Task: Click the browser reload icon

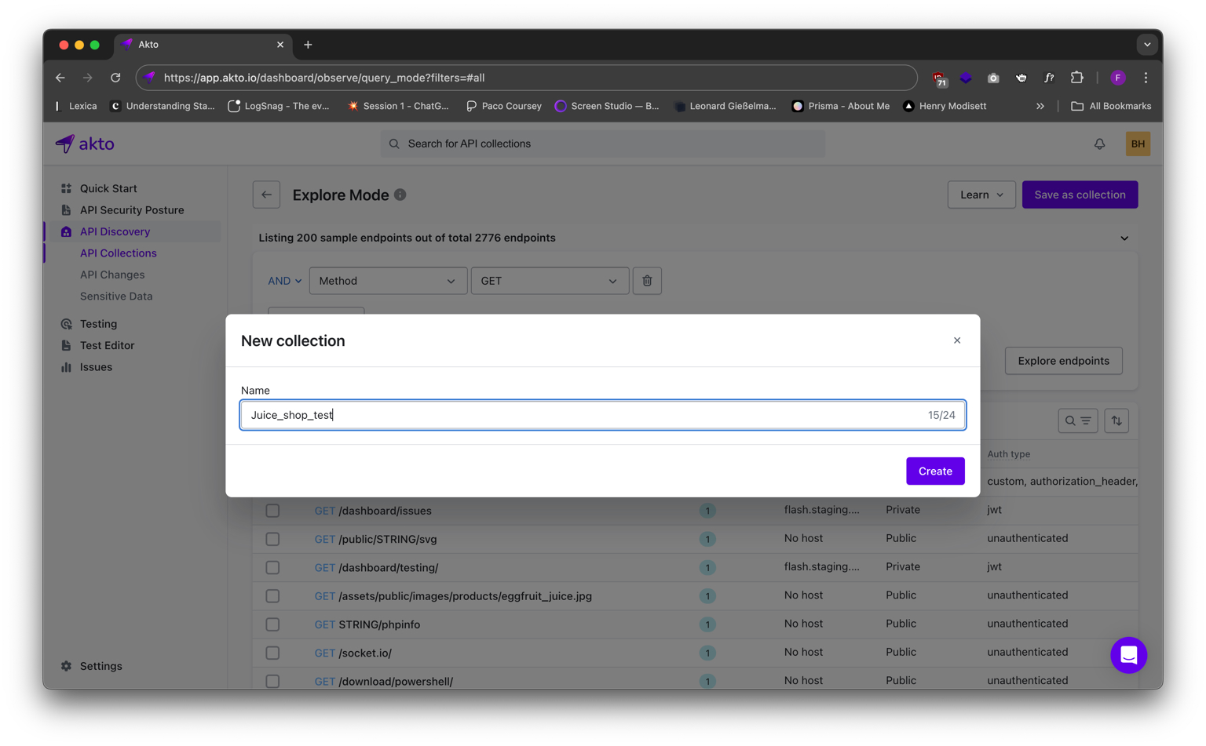Action: point(115,78)
